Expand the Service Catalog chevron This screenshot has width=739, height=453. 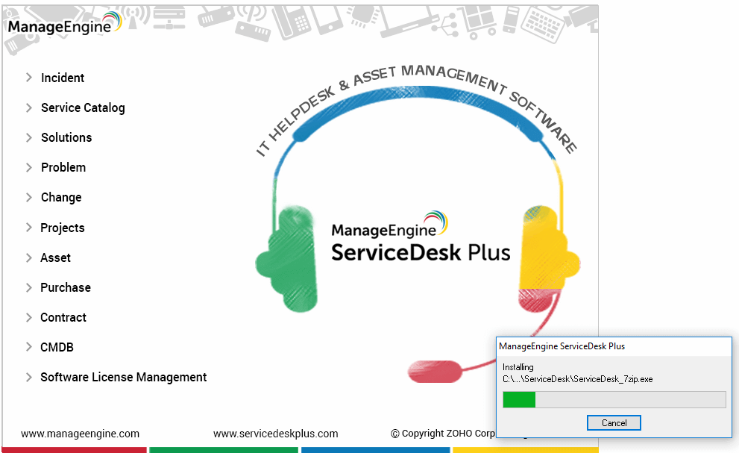tap(29, 107)
